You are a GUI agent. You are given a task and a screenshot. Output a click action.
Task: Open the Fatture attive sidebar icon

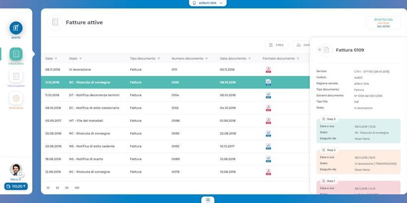16,54
